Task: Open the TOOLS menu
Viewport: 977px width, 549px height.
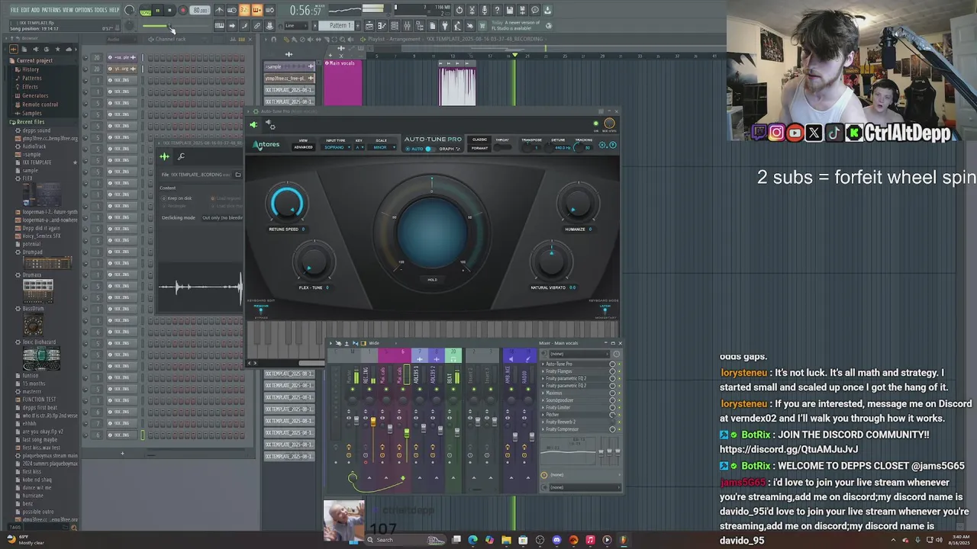Action: [x=101, y=10]
